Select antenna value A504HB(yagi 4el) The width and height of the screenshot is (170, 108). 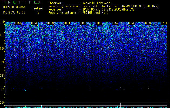pos(95,13)
